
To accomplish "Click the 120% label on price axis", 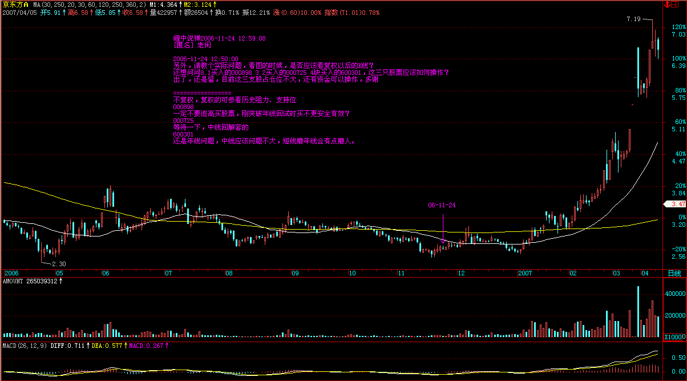I will point(678,27).
